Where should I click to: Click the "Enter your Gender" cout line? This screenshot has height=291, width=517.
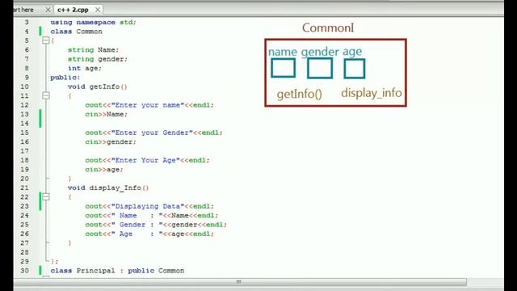[x=153, y=133]
